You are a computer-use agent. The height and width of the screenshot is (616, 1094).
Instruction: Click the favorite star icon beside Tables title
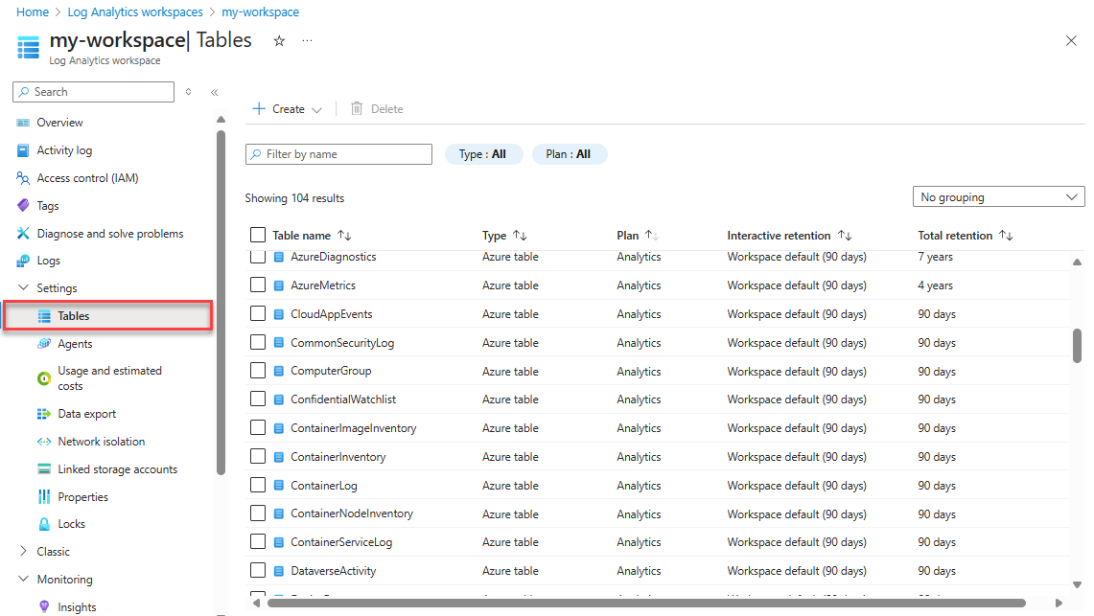pos(279,41)
